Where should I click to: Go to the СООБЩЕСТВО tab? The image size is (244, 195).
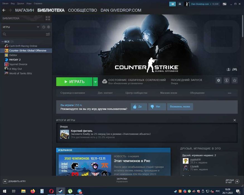coord(83,10)
